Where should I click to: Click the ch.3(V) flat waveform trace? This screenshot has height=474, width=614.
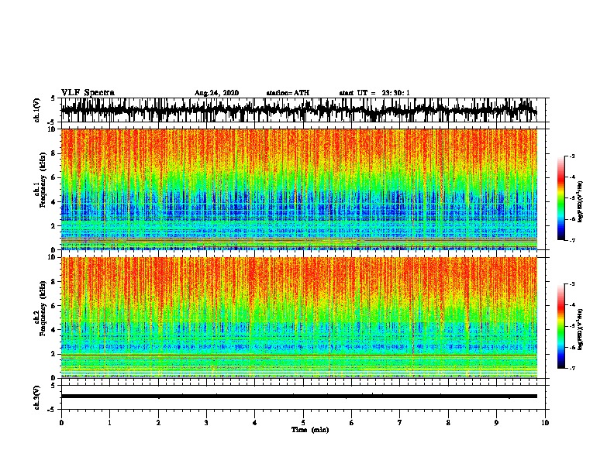298,397
